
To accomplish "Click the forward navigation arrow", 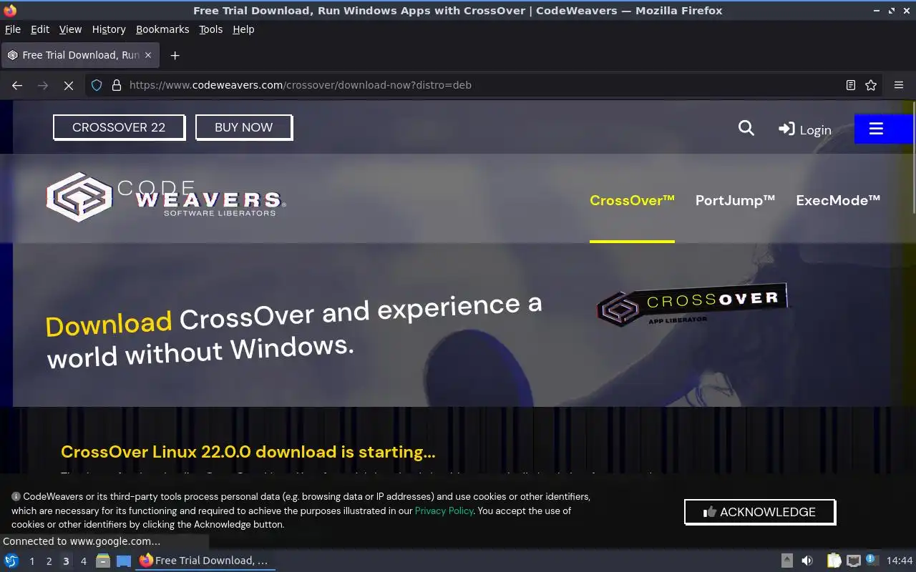I will pos(43,85).
